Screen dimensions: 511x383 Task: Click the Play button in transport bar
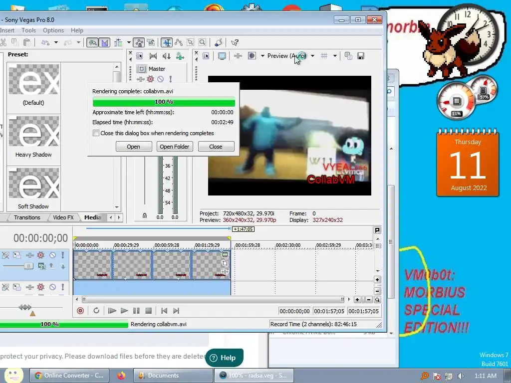click(x=124, y=311)
